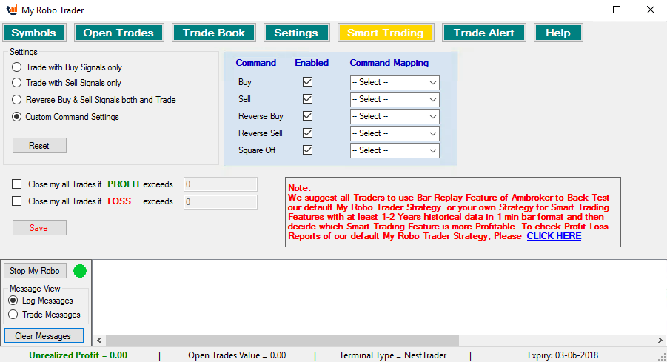Viewport: 667px width, 362px height.
Task: Clear Messages in the log
Action: pos(44,335)
